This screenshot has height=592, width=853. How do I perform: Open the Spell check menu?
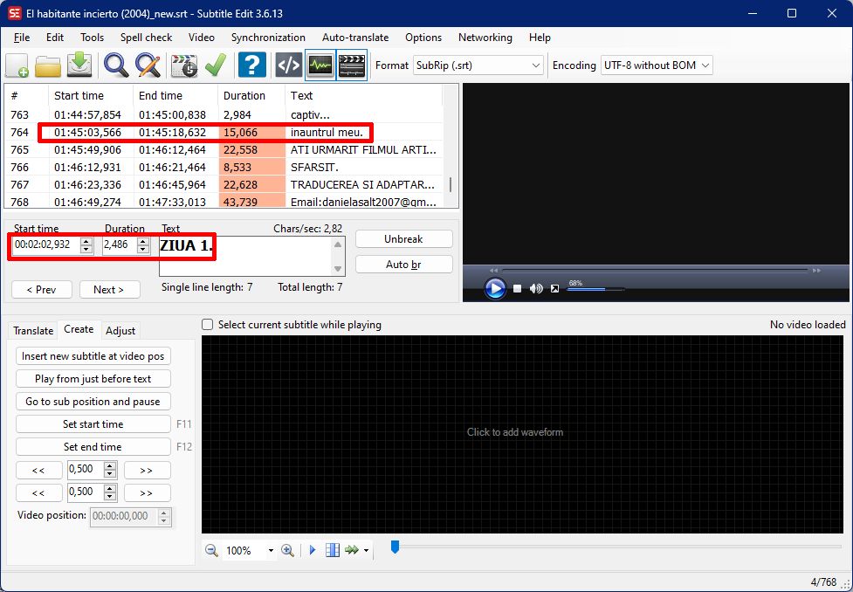tap(147, 38)
